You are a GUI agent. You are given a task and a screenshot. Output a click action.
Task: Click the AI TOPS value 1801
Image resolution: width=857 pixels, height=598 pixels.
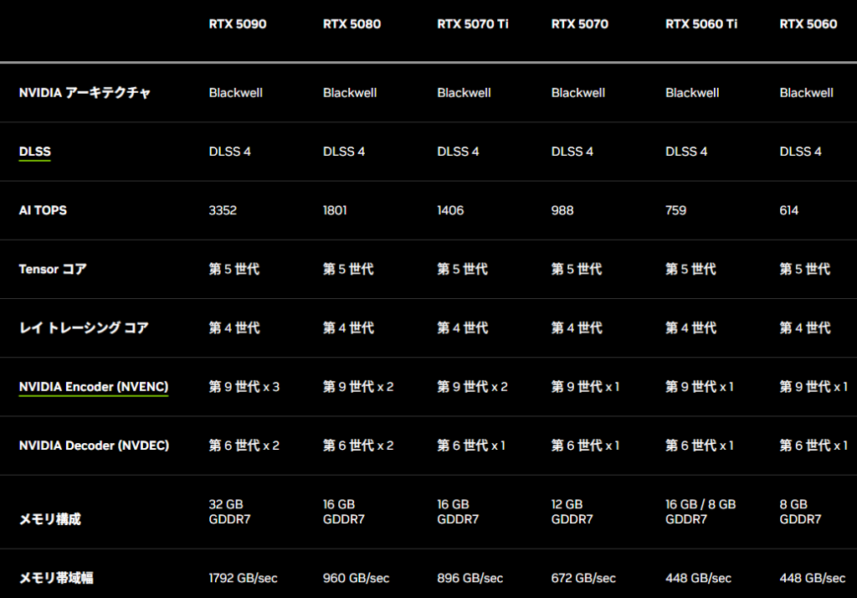pyautogui.click(x=335, y=211)
